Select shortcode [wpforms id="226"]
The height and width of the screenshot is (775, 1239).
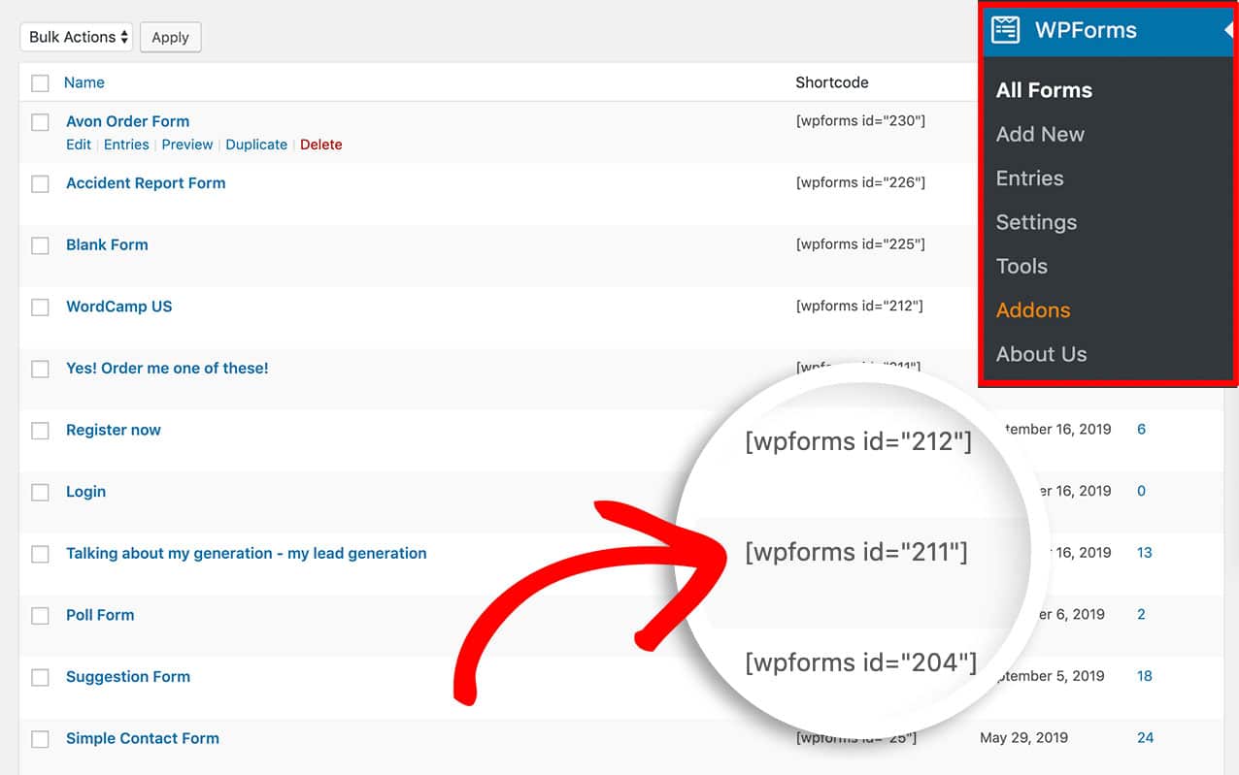tap(860, 182)
